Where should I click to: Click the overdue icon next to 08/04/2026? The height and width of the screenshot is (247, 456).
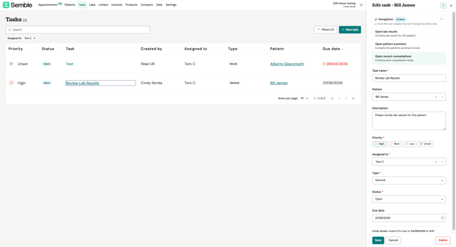324,64
